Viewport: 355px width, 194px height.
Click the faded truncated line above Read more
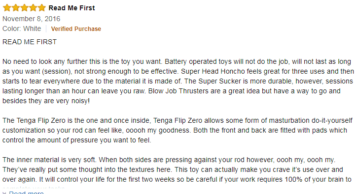pos(34,188)
